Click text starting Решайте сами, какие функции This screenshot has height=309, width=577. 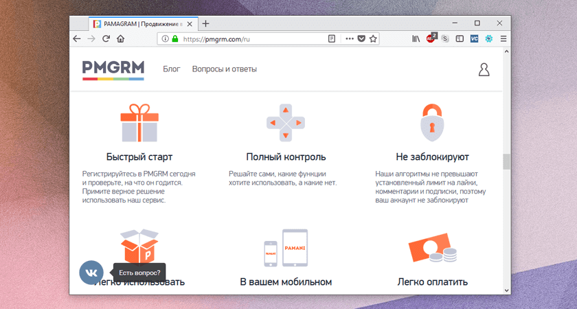[282, 178]
